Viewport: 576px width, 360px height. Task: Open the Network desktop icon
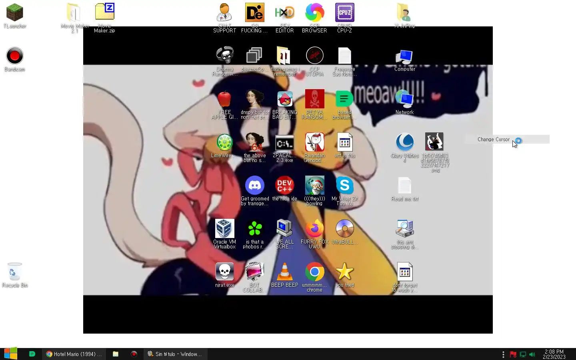404,99
